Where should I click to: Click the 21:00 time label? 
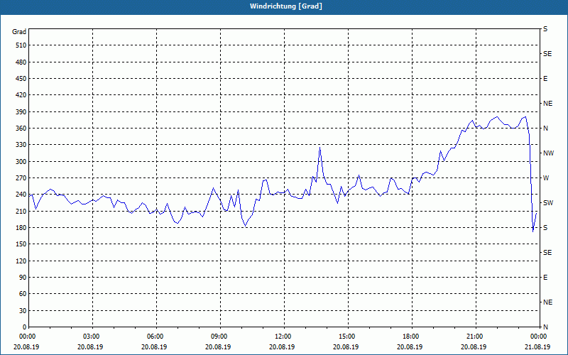click(x=475, y=337)
